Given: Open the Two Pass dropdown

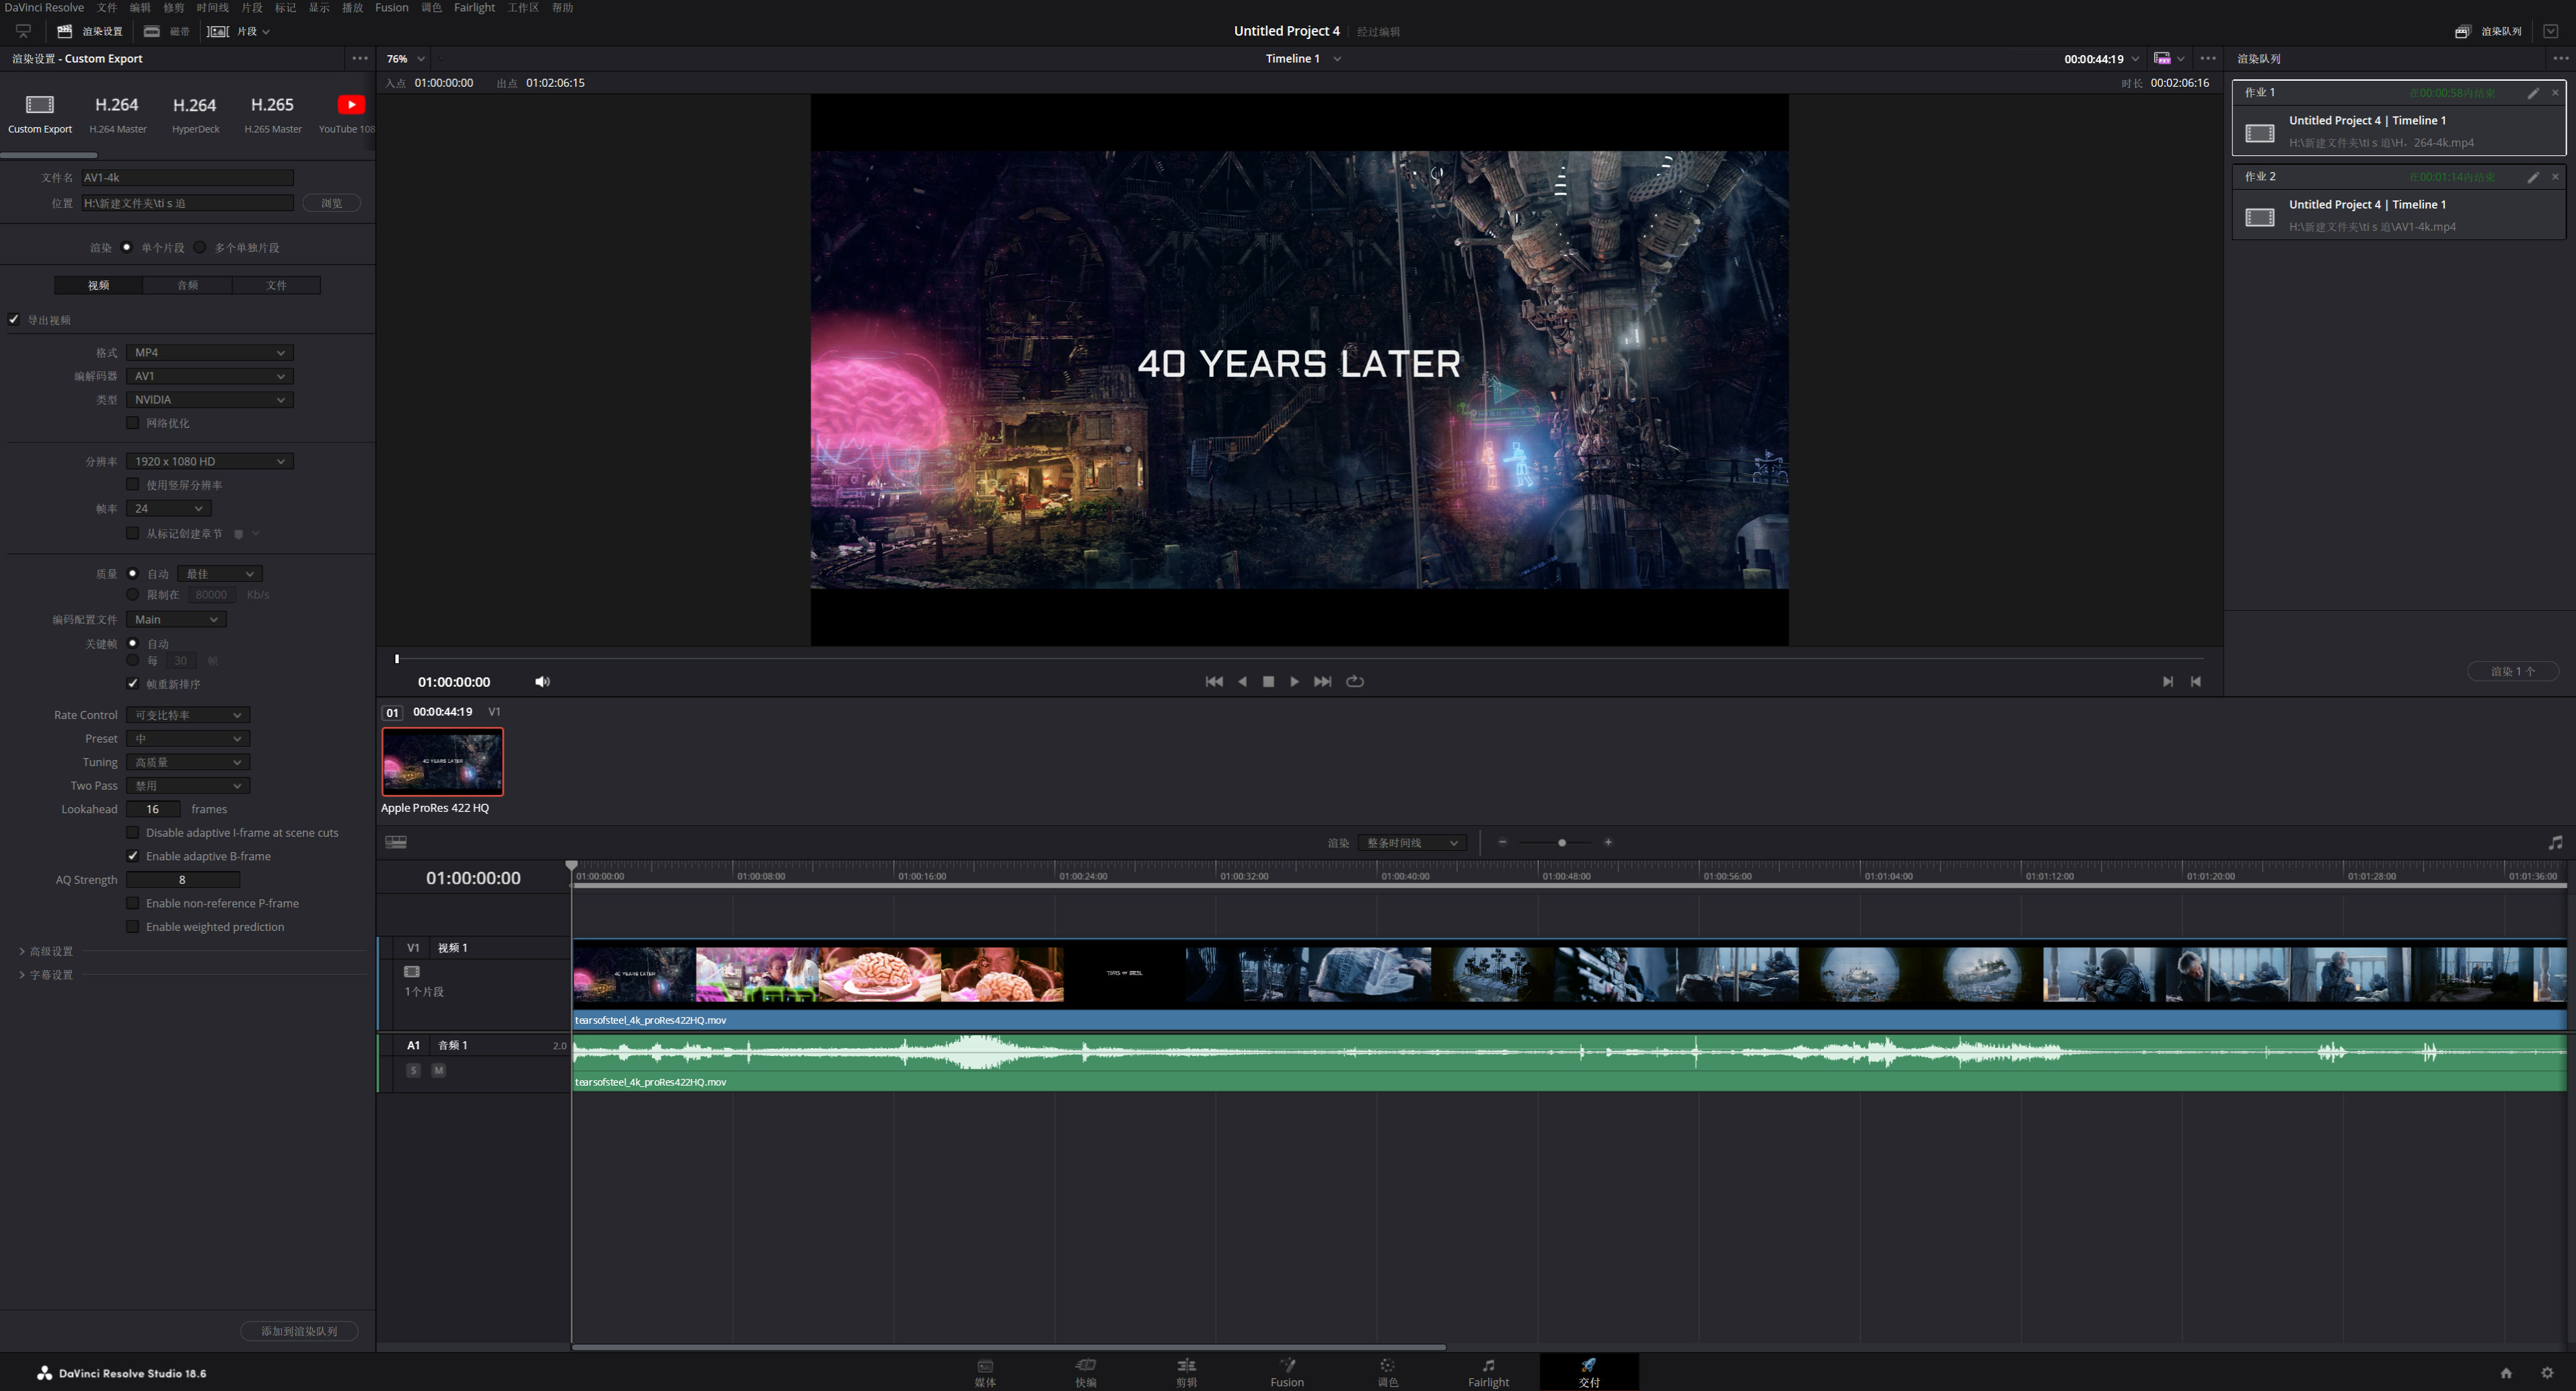Looking at the screenshot, I should click(x=188, y=786).
